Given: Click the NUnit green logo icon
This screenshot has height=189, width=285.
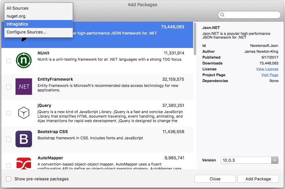Looking at the screenshot, I should pos(24,60).
